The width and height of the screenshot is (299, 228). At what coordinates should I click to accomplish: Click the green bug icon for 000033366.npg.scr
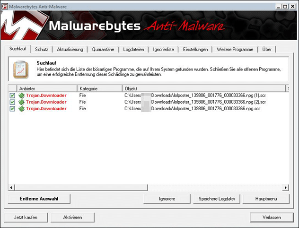21,109
